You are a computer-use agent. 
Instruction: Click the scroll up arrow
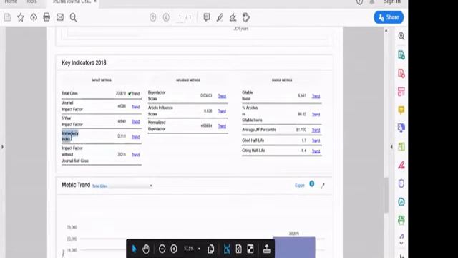click(x=386, y=30)
